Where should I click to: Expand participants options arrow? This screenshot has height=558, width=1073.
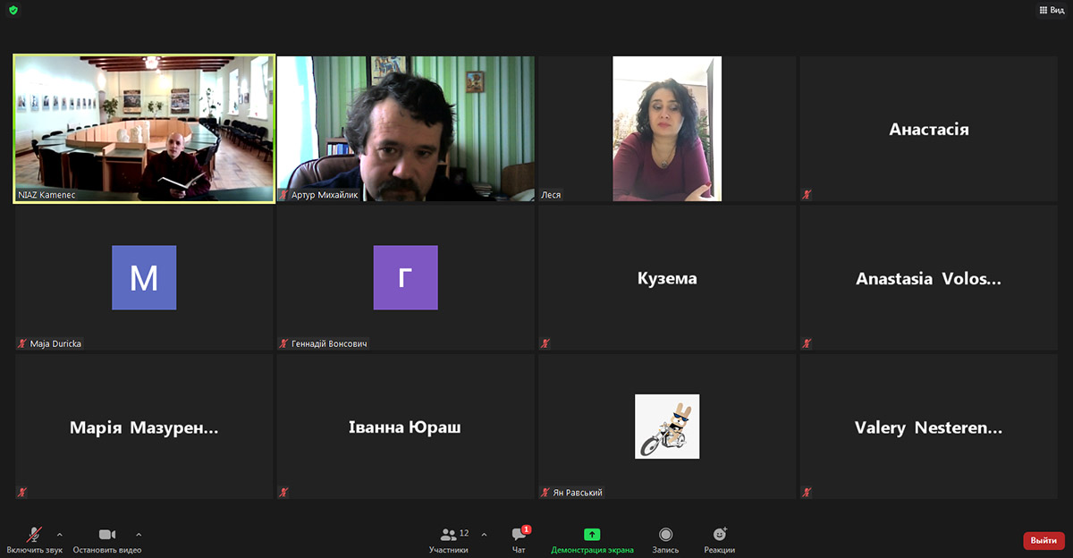485,534
